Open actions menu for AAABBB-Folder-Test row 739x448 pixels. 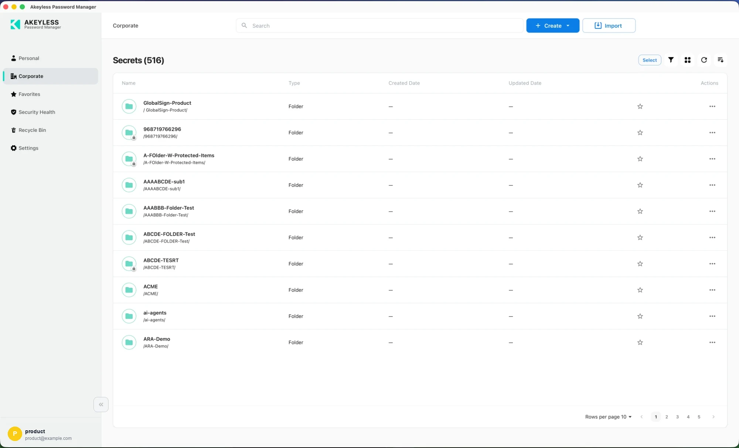(712, 211)
